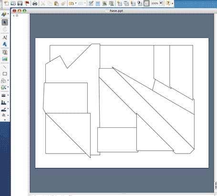Insert WordArt with the blue A icon

point(5,44)
